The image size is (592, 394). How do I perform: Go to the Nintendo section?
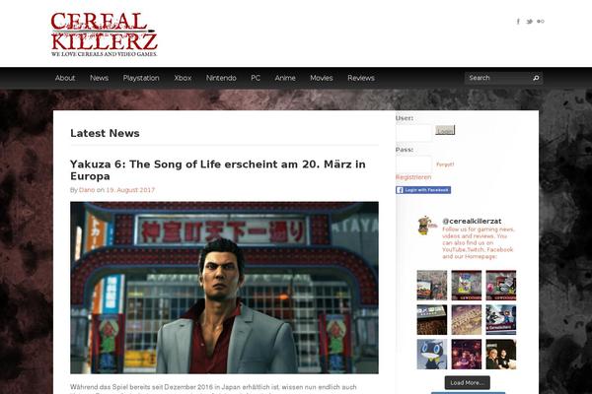[x=221, y=78]
